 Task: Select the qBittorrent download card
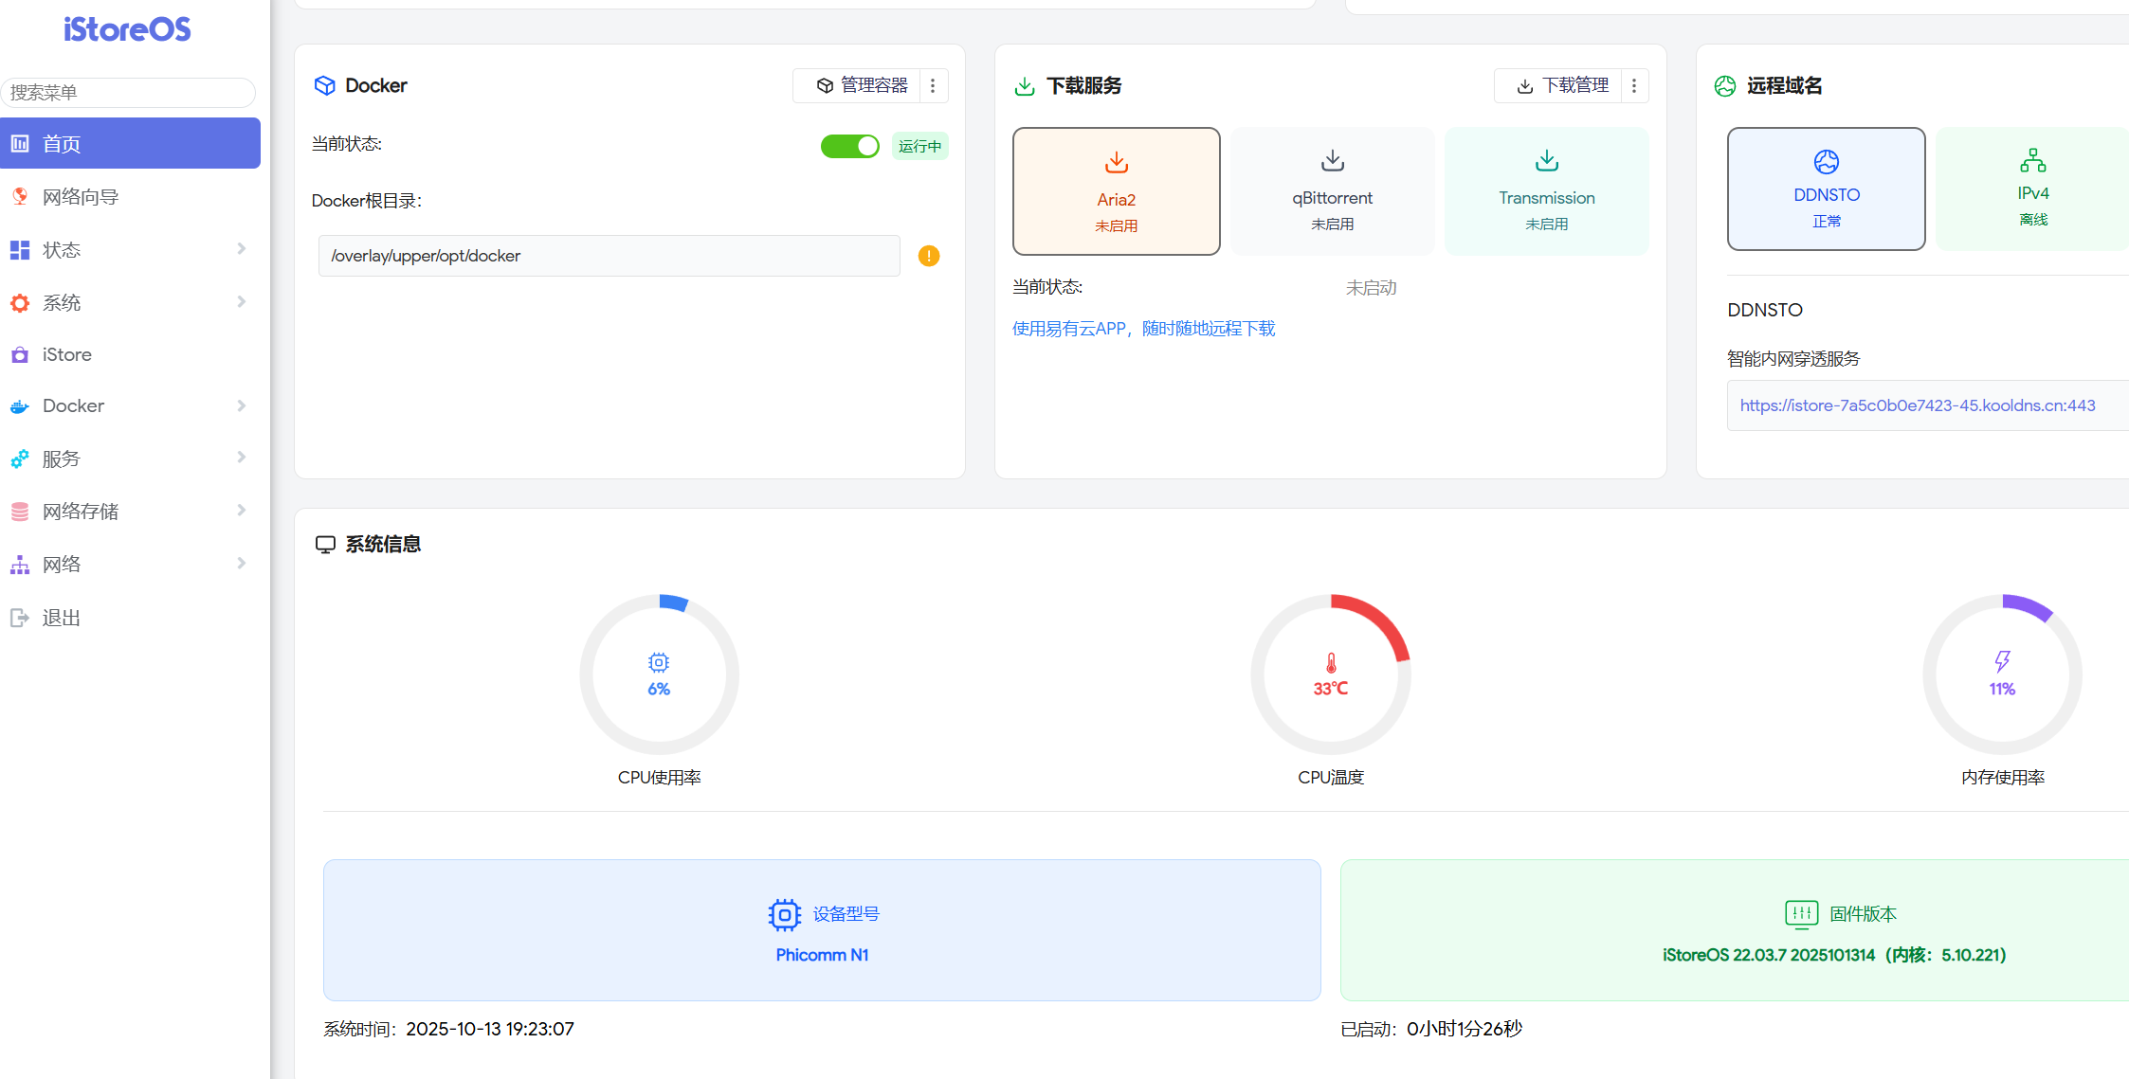(x=1332, y=191)
